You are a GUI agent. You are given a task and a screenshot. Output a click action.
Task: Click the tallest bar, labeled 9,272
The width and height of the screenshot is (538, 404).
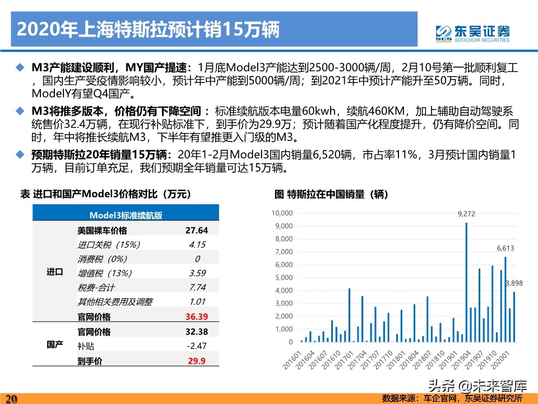(x=466, y=282)
